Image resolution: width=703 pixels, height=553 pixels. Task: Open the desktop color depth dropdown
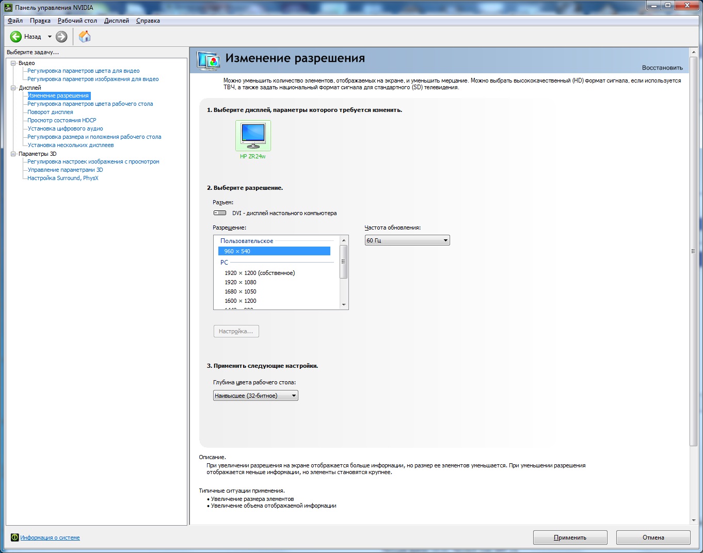255,396
